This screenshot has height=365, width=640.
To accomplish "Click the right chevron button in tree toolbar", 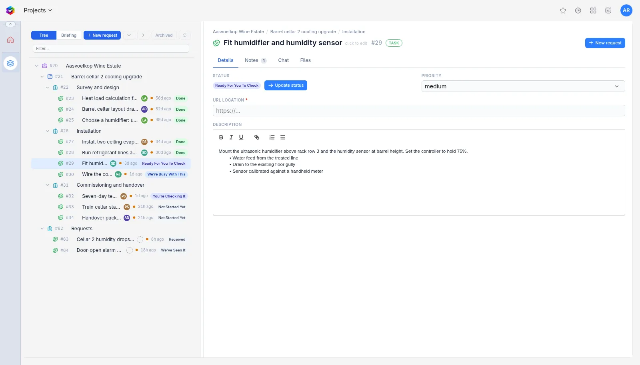I will click(x=143, y=35).
